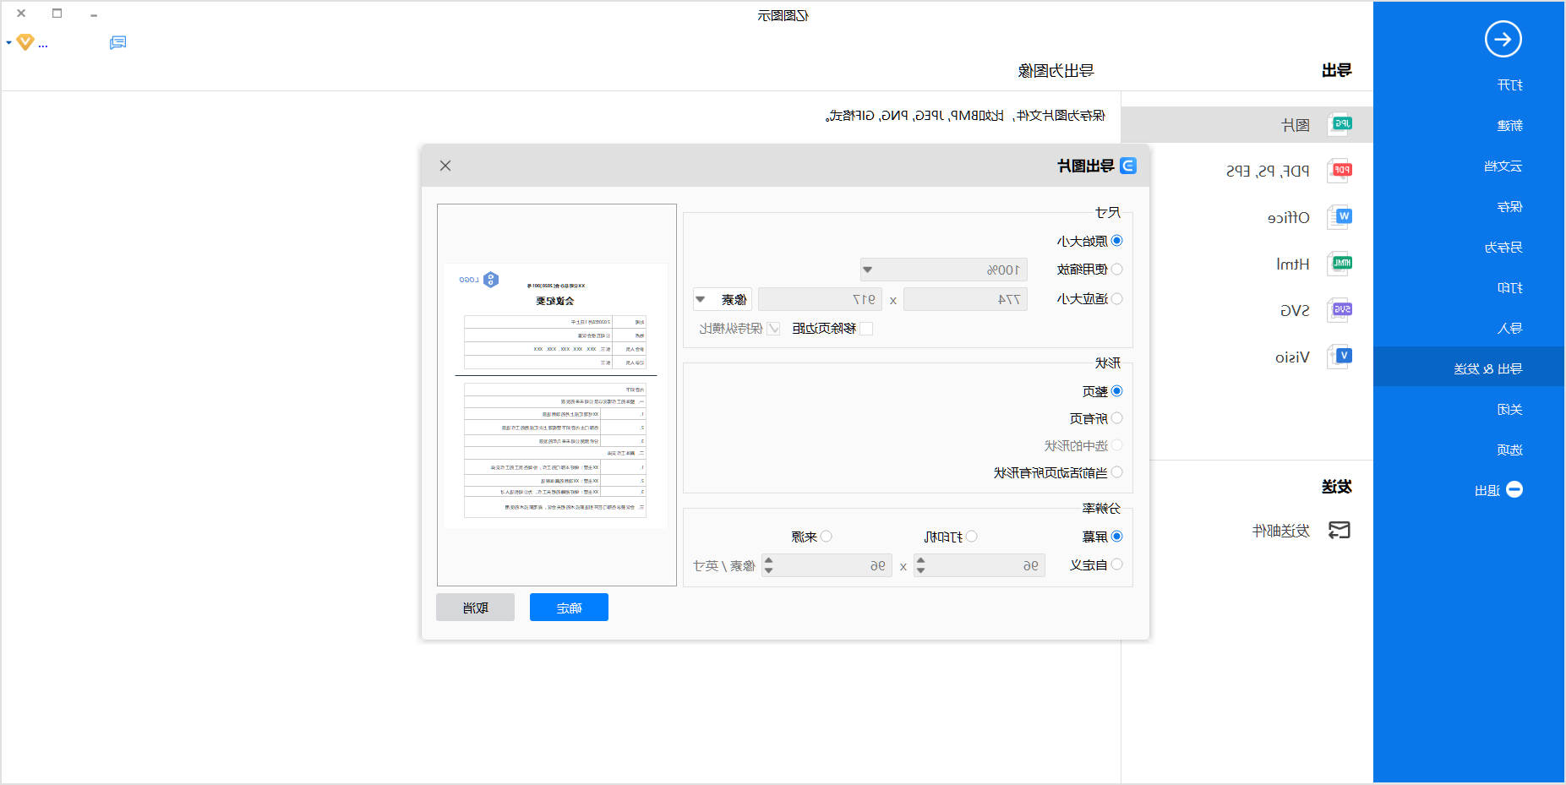Select the SVG export file icon

click(x=1340, y=310)
